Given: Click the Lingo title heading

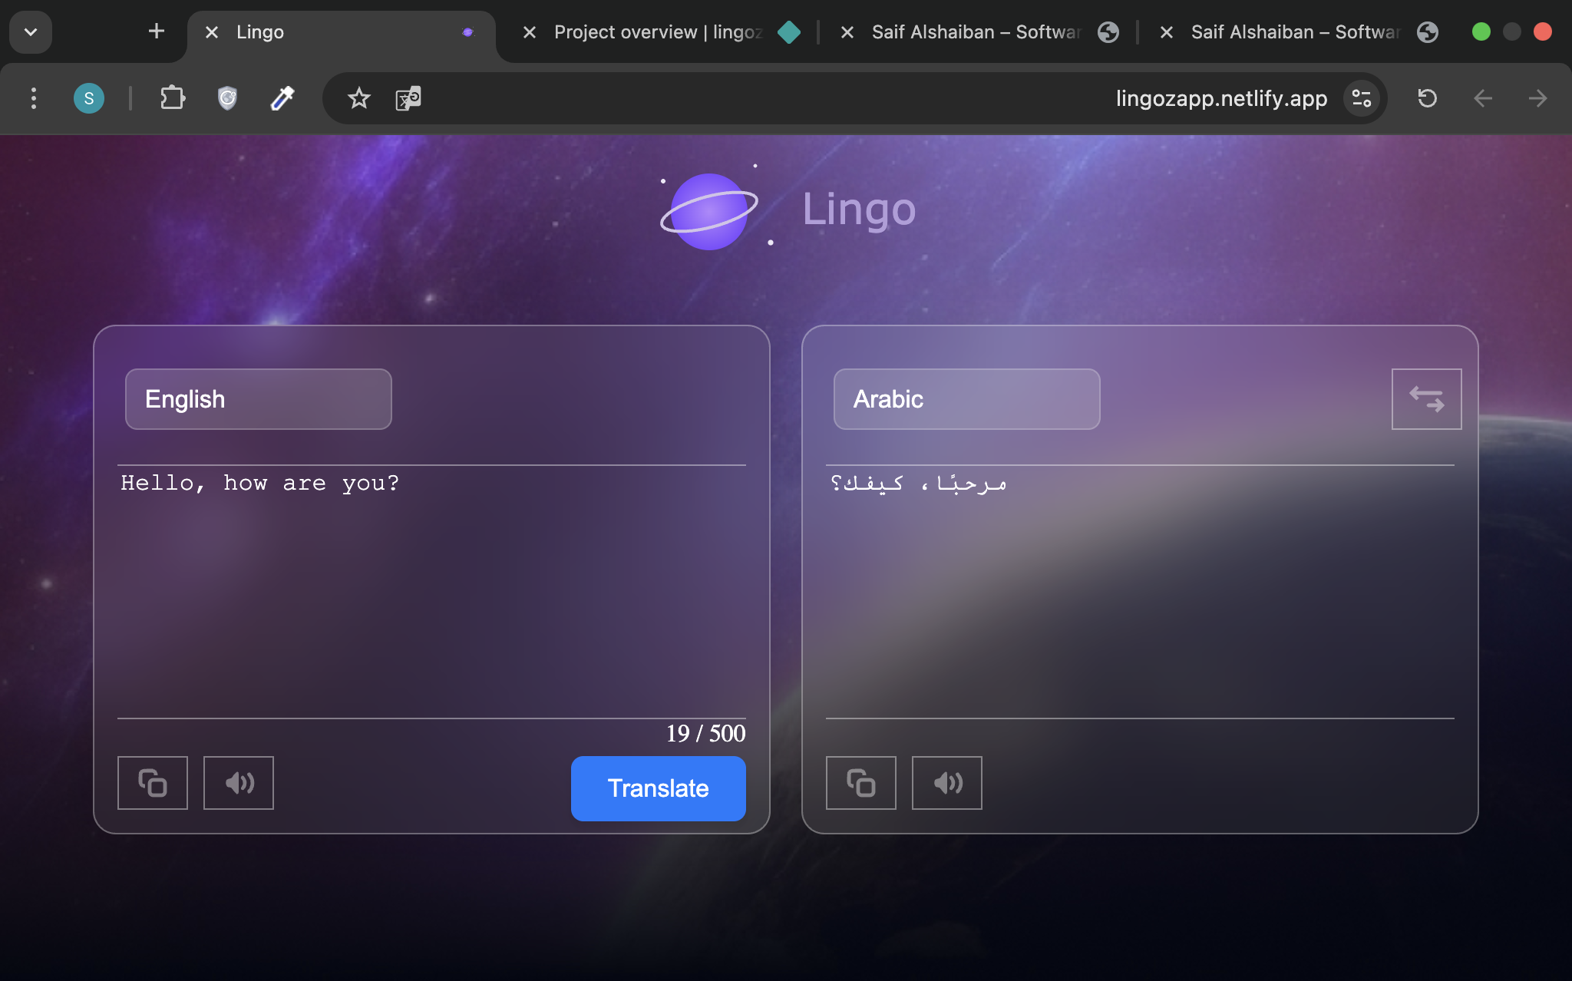Looking at the screenshot, I should point(859,210).
